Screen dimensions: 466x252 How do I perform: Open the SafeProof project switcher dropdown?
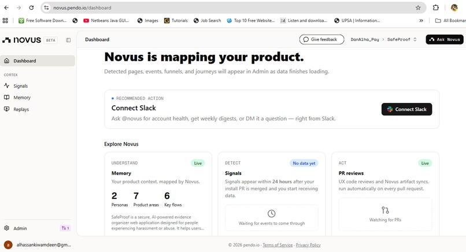[402, 39]
